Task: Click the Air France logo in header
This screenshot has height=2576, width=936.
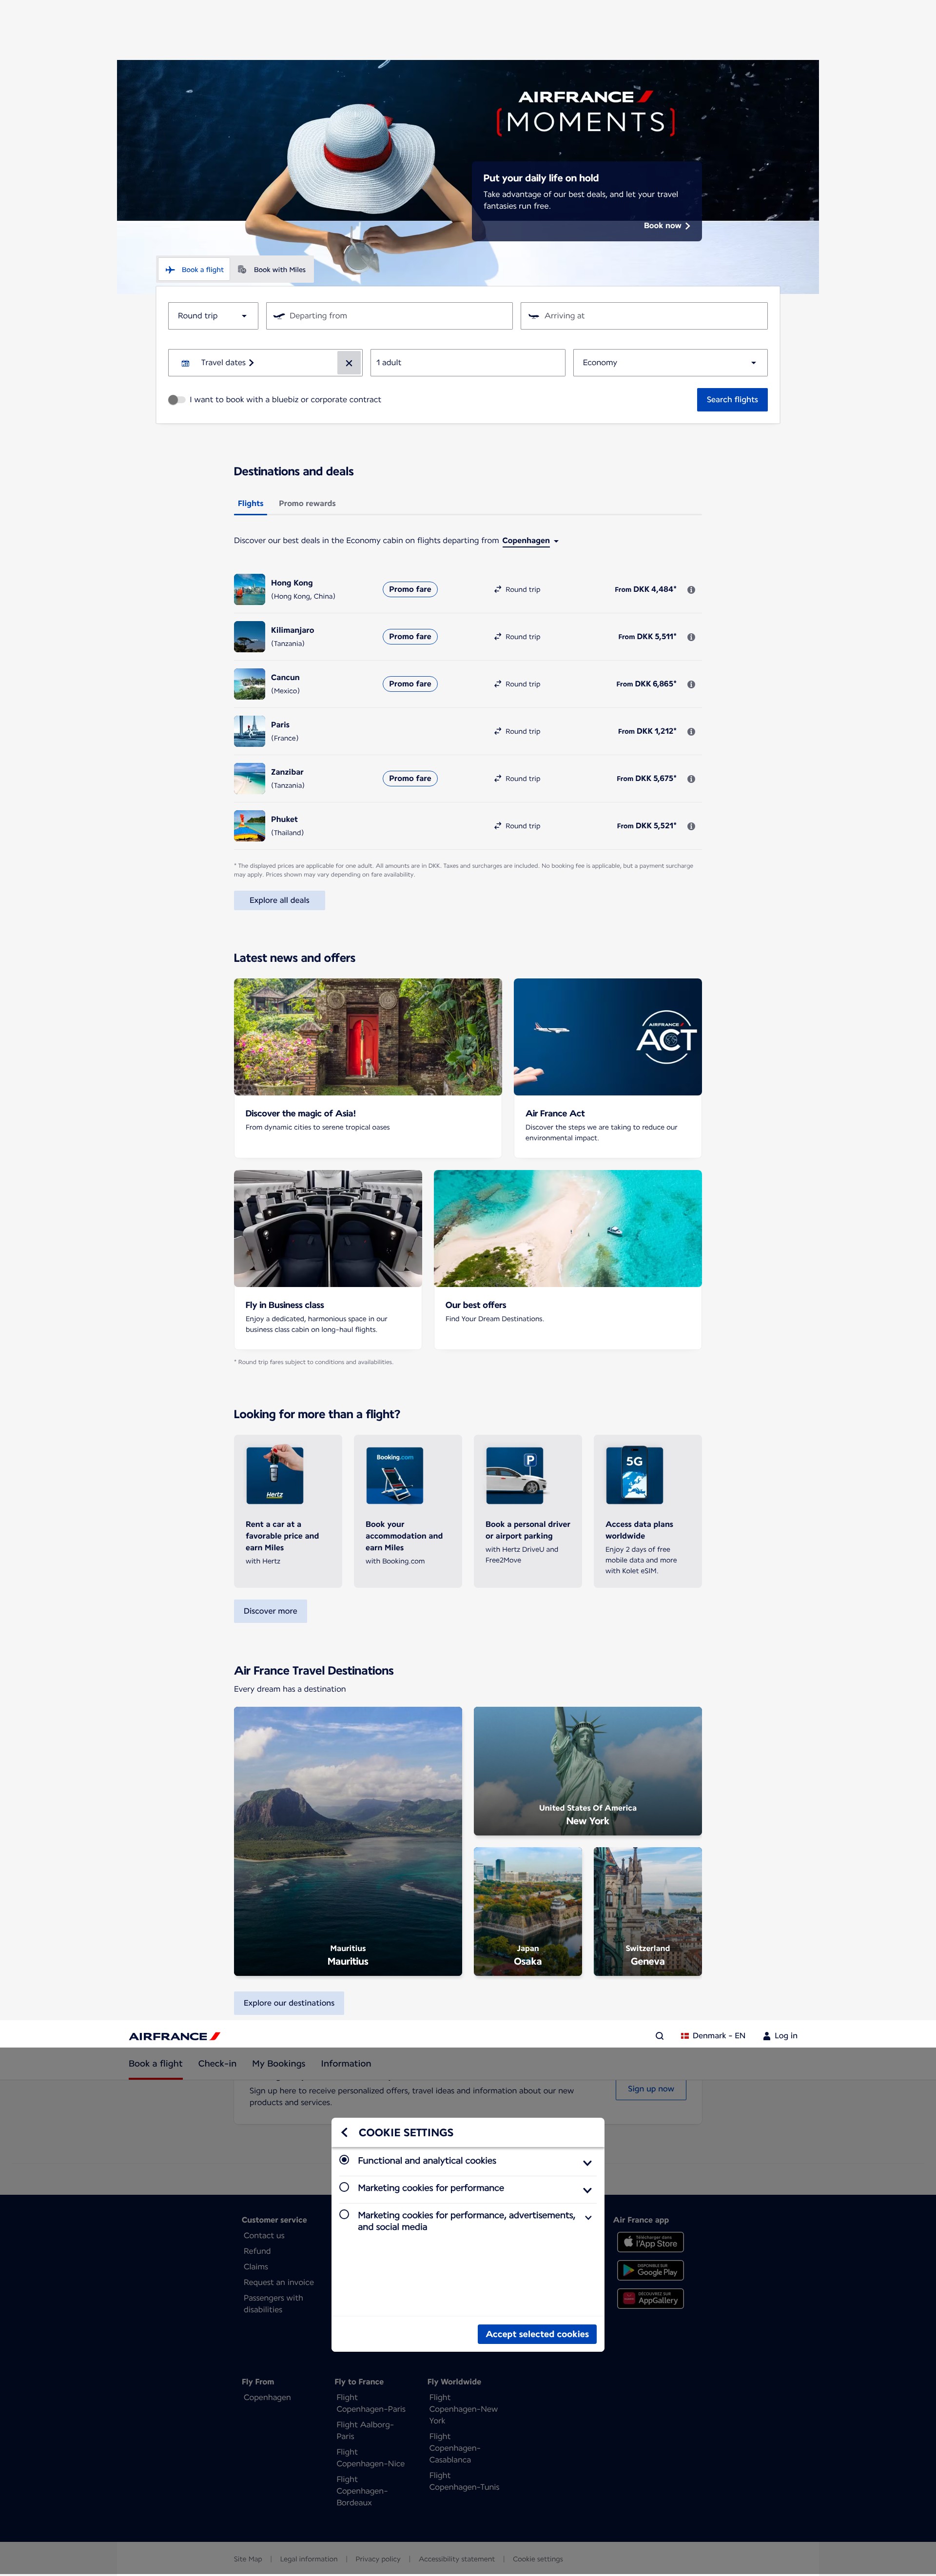Action: point(174,2036)
